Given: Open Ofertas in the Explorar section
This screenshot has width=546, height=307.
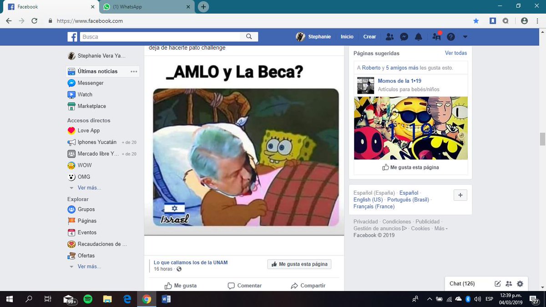Looking at the screenshot, I should click(86, 256).
